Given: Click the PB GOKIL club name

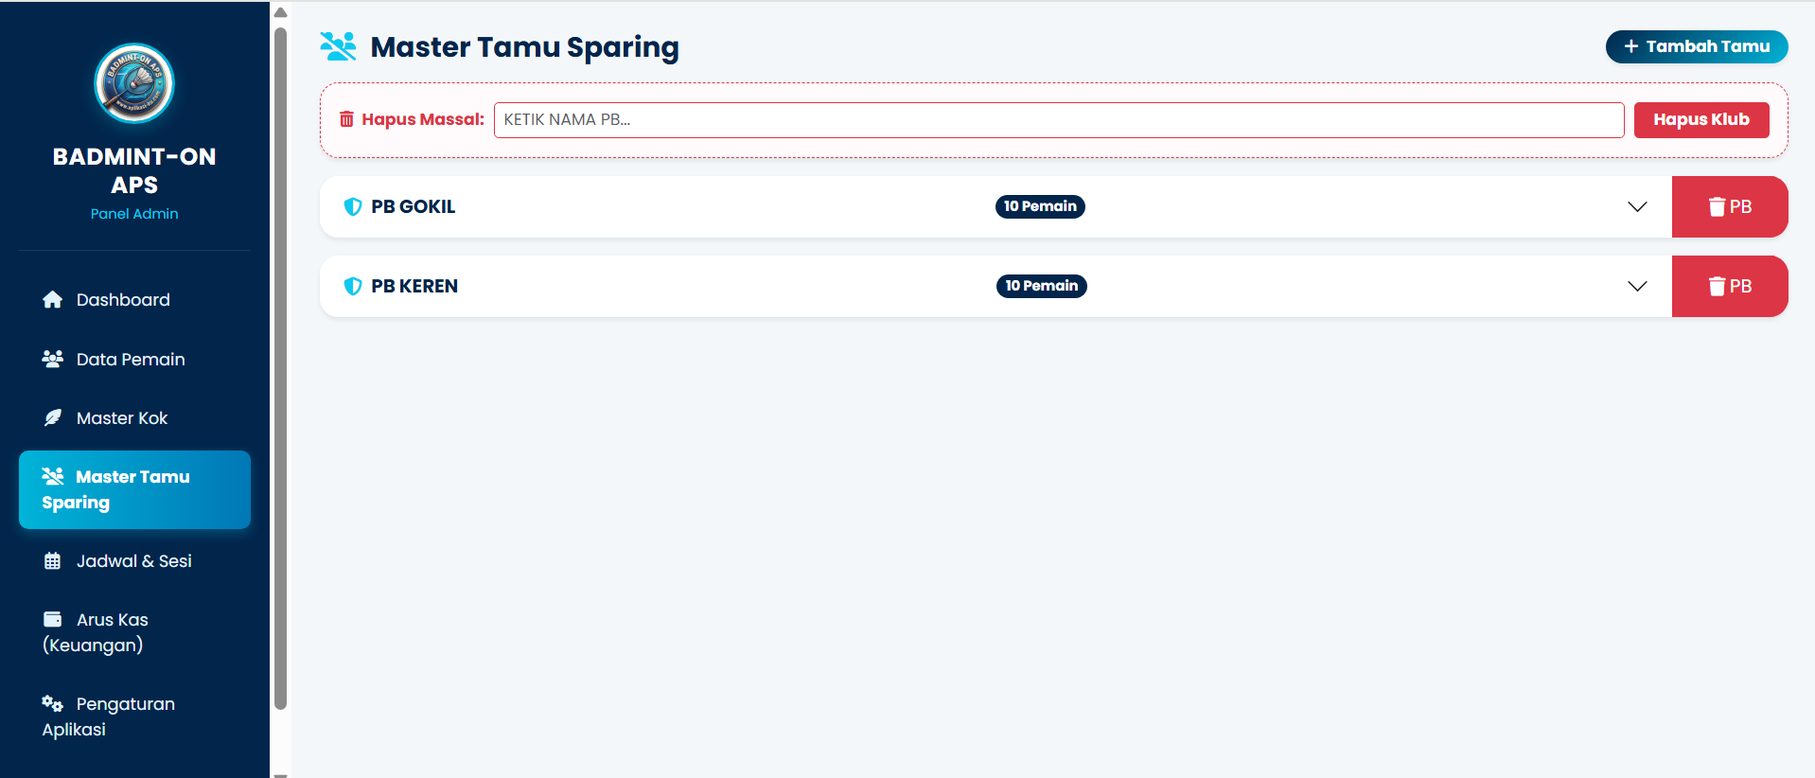Looking at the screenshot, I should tap(414, 206).
